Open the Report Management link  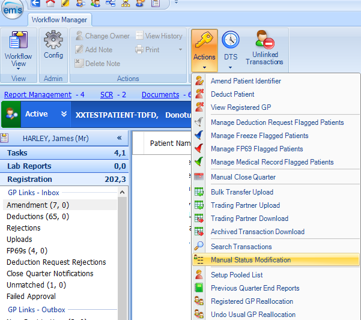tap(38, 95)
